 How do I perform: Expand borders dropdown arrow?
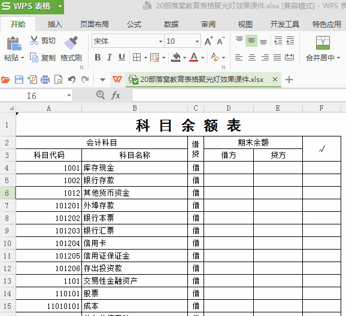tap(145, 58)
